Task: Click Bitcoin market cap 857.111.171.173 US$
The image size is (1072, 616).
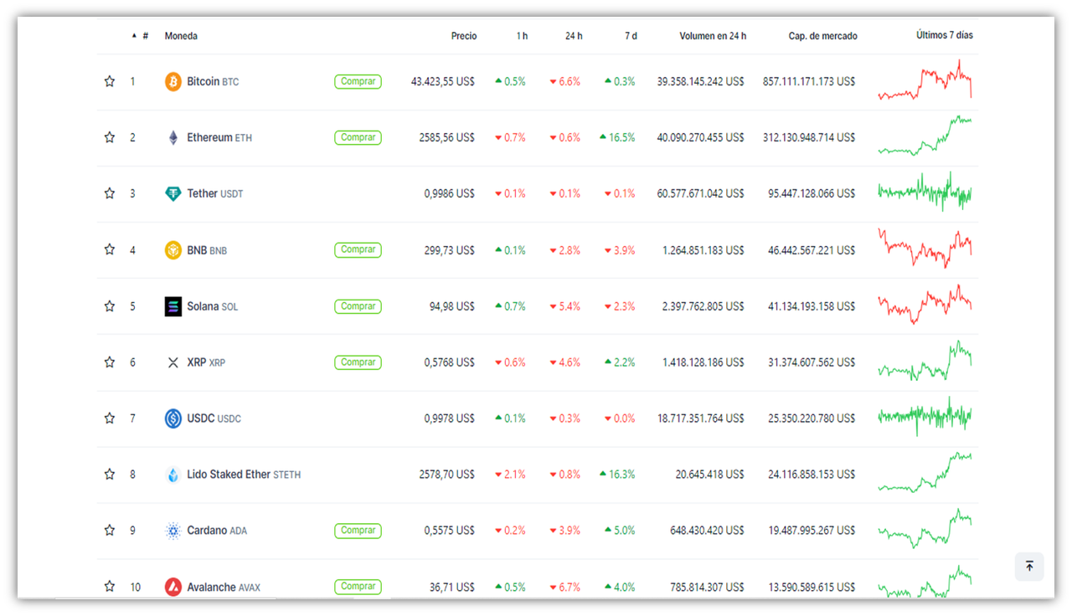Action: pyautogui.click(x=809, y=82)
